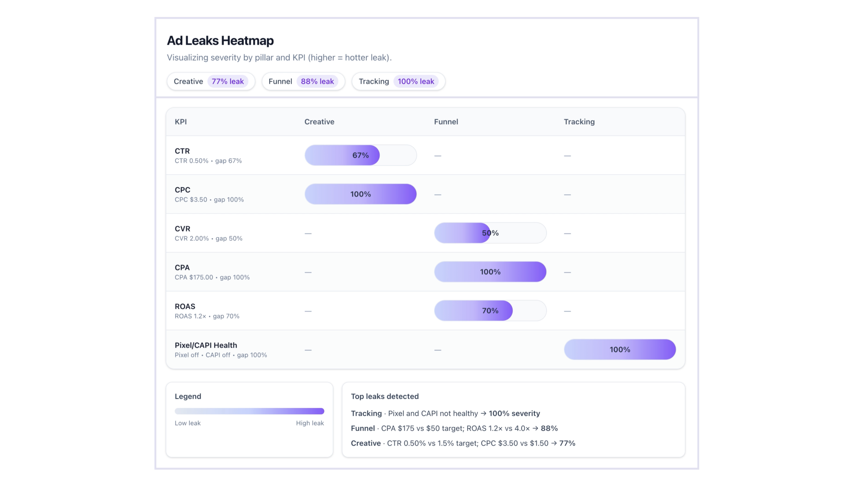
Task: Click the Pixel/CAPI Health 100% Tracking bar
Action: pyautogui.click(x=619, y=349)
